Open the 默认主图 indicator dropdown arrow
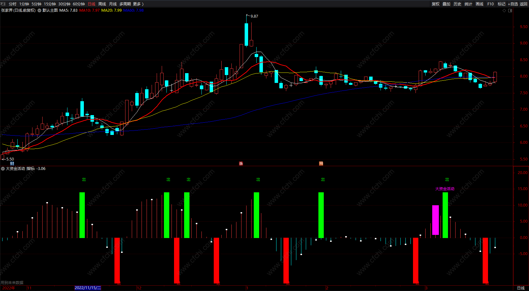The width and height of the screenshot is (529, 291). (x=39, y=10)
